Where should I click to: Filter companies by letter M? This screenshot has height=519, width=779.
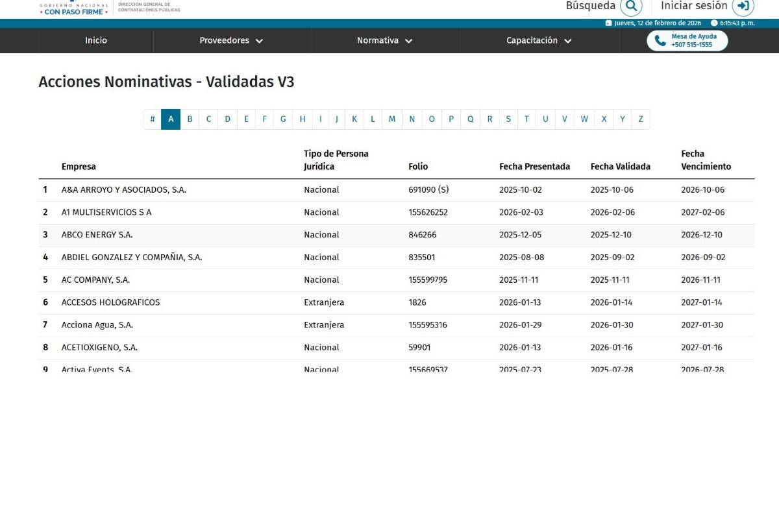[x=392, y=119]
